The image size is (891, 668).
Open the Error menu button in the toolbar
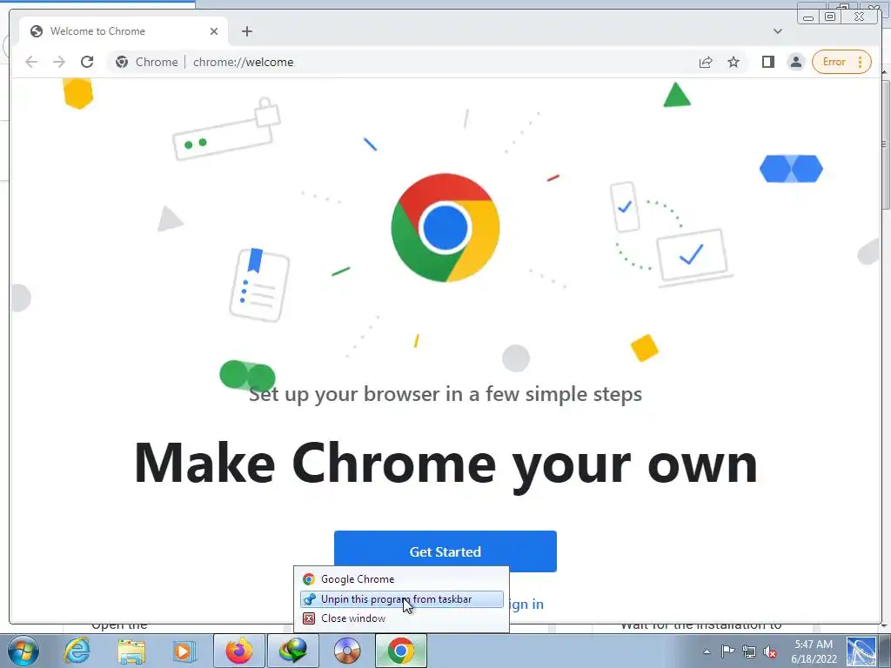tap(841, 62)
